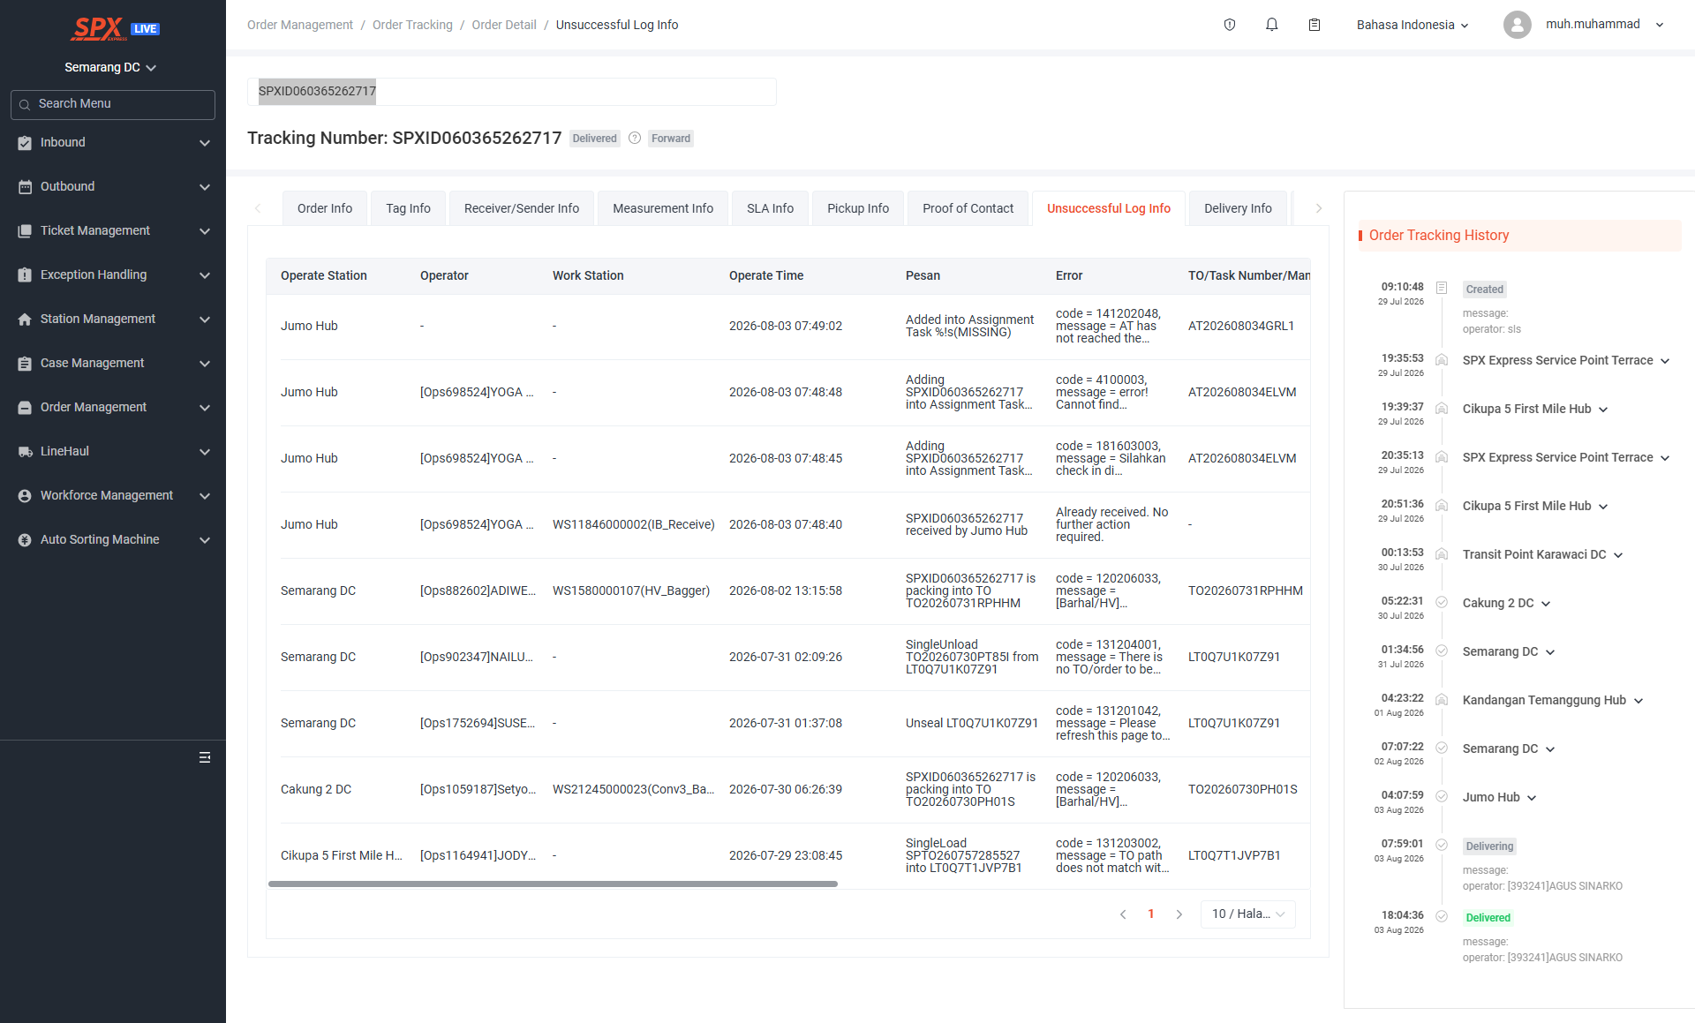Collapse the sidebar menu toggle icon
The image size is (1695, 1023).
(x=205, y=757)
